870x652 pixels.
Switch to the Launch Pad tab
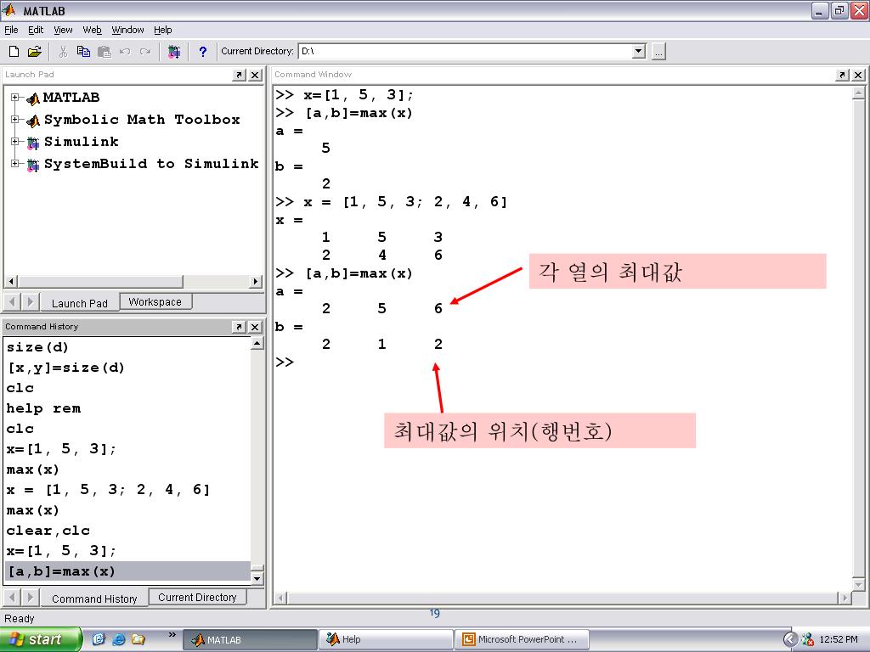pos(79,303)
